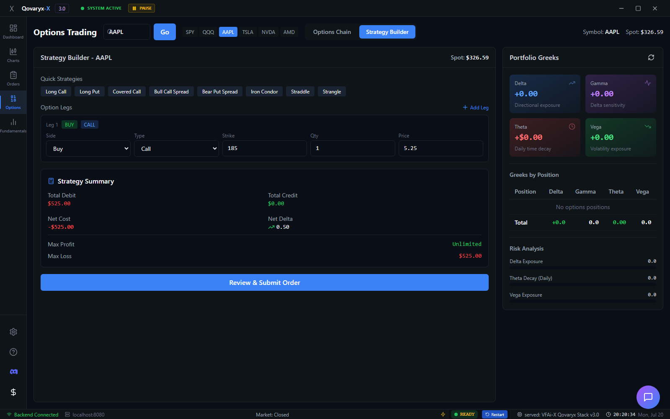Open the help question mark icon

pos(13,352)
